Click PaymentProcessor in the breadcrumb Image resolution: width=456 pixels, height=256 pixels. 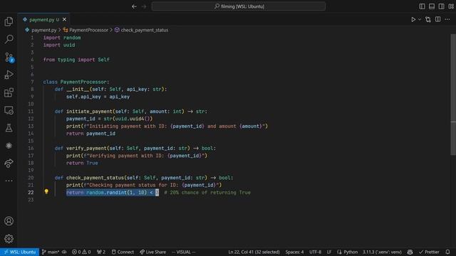click(88, 30)
